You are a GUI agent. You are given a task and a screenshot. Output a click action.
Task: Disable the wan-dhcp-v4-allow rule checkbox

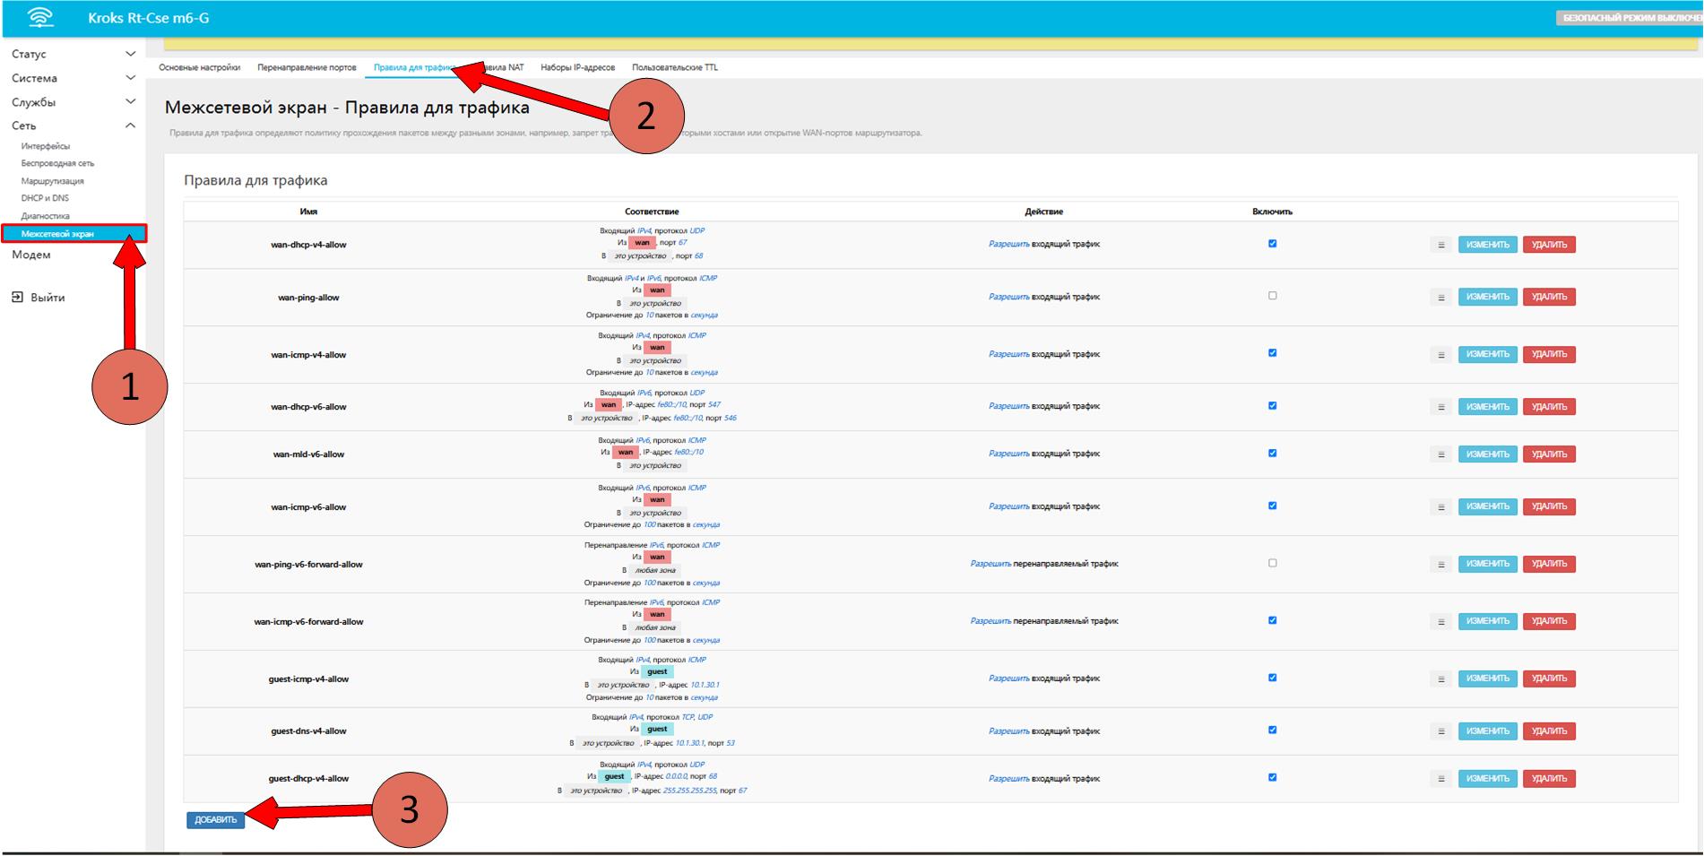coord(1272,244)
